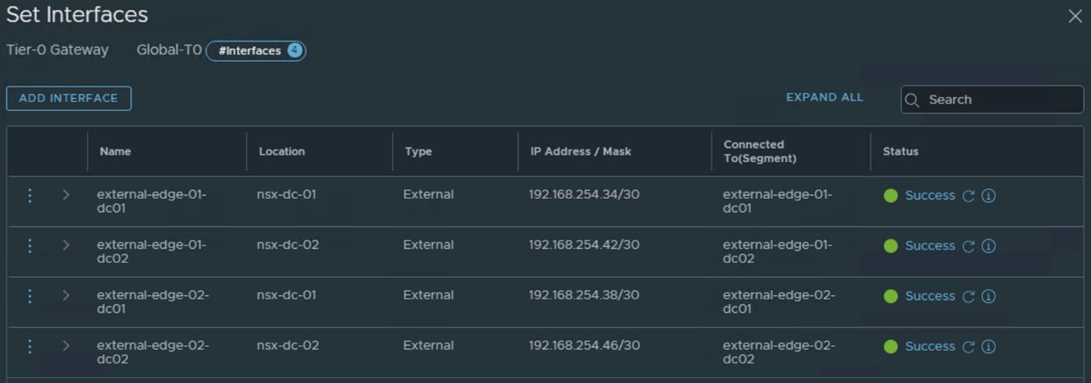Refresh status of external-edge-02-dc01 interface
The height and width of the screenshot is (383, 1091).
(x=969, y=297)
